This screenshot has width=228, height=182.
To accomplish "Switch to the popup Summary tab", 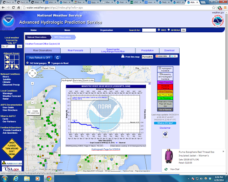I will coord(78,80).
